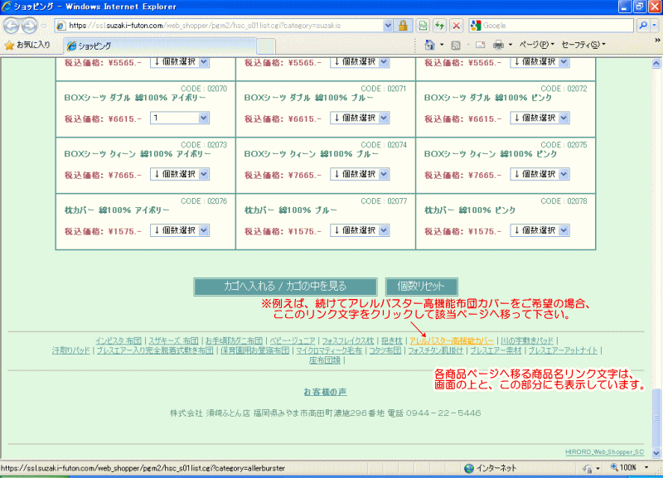The image size is (663, 497).
Task: Click the printer icon in command bar
Action: pyautogui.click(x=498, y=45)
